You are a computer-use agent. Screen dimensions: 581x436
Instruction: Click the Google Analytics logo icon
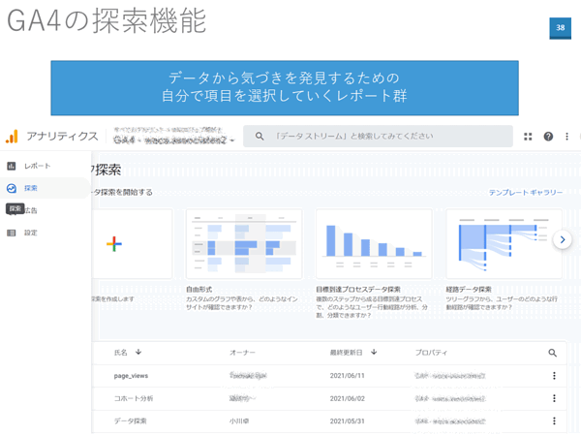click(12, 137)
